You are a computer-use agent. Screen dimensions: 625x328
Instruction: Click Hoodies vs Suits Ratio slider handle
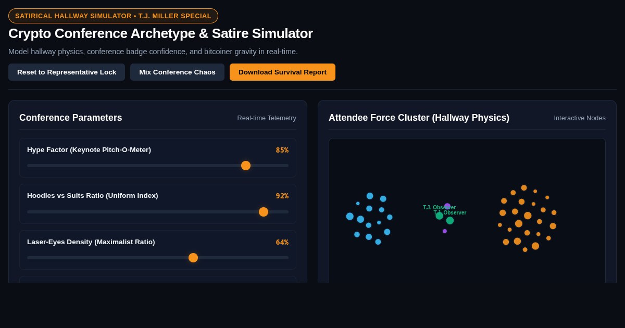point(264,212)
